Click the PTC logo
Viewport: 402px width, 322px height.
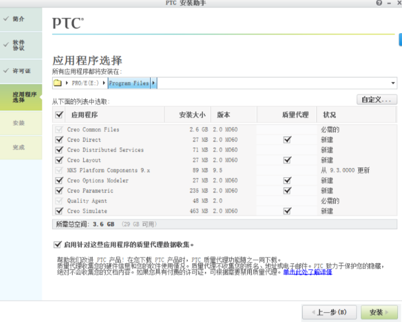click(x=68, y=24)
